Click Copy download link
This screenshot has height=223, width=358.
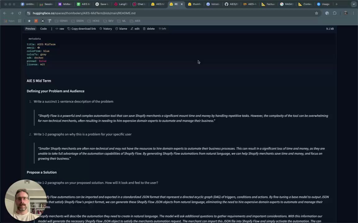82,29
